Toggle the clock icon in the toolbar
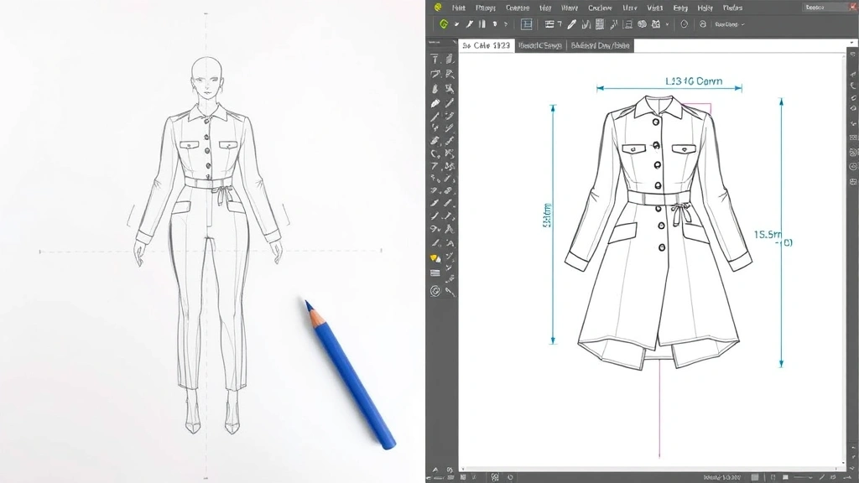Image resolution: width=859 pixels, height=483 pixels. [x=685, y=23]
